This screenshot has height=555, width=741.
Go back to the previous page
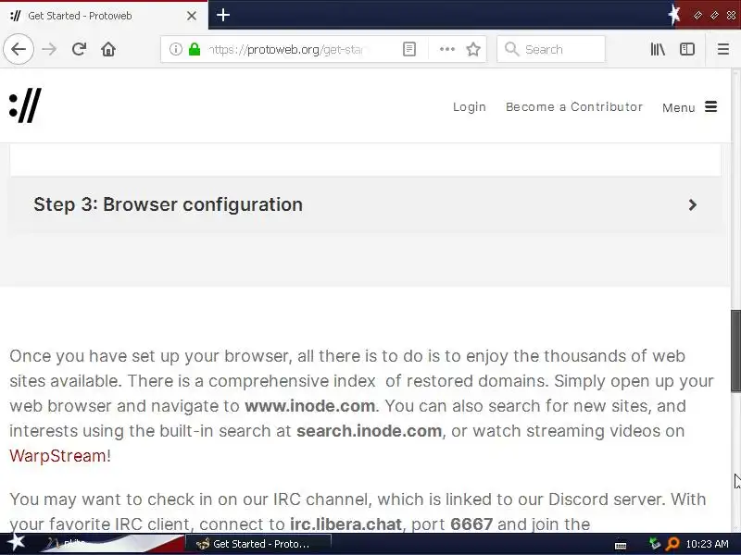pos(19,49)
